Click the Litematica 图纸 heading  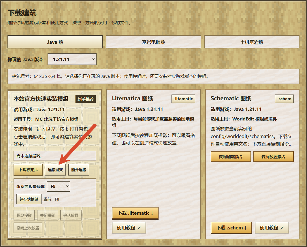point(133,98)
